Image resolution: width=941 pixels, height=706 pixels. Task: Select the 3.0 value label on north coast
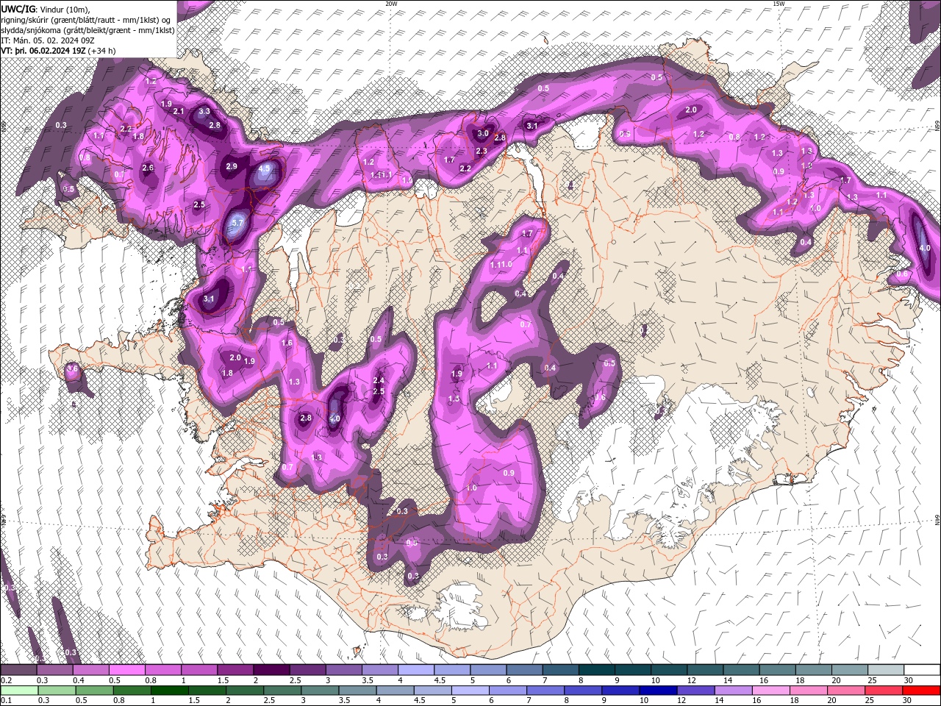[483, 134]
